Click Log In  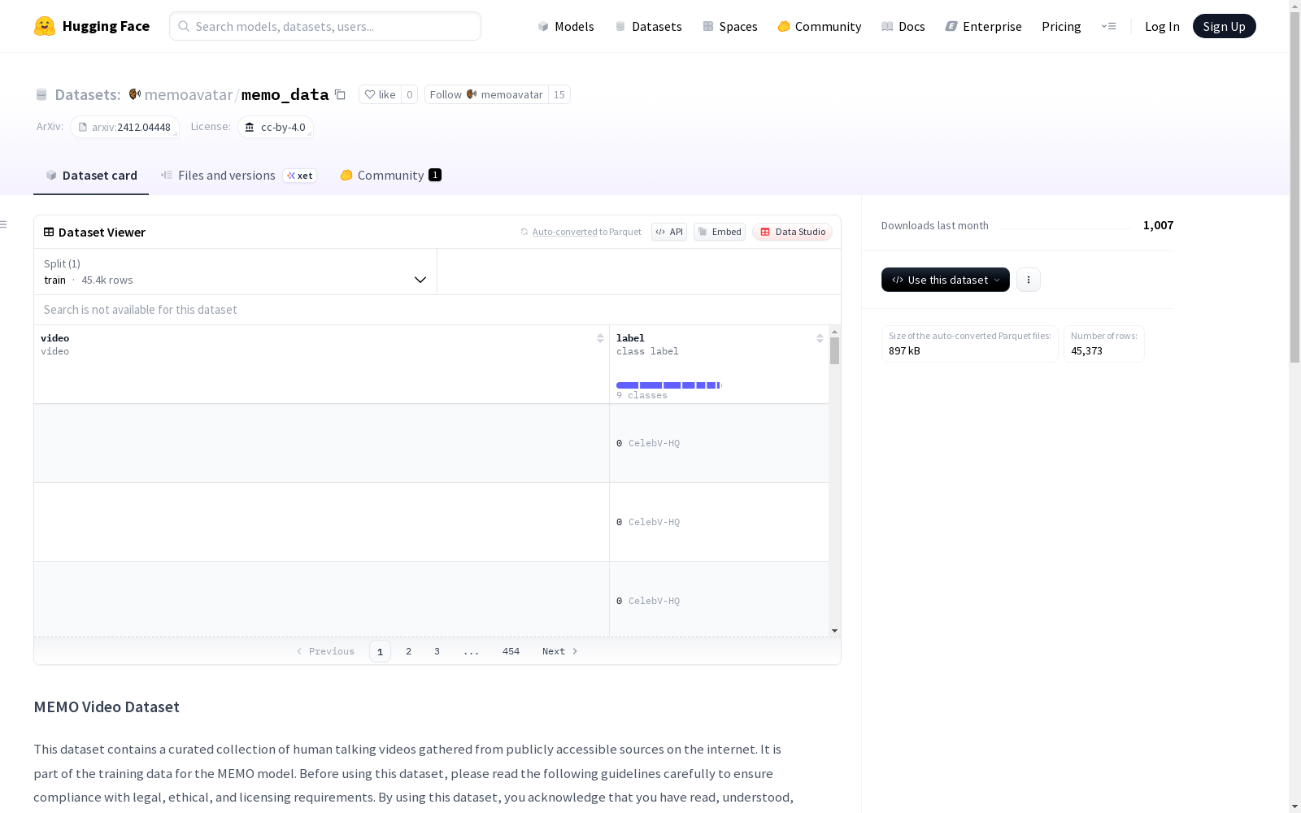point(1162,26)
